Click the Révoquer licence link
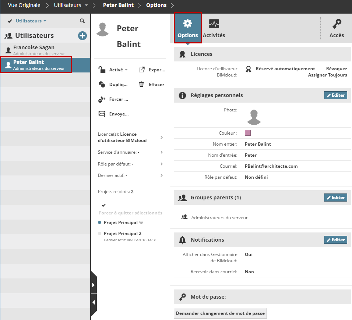Image resolution: width=352 pixels, height=320 pixels. (x=337, y=69)
